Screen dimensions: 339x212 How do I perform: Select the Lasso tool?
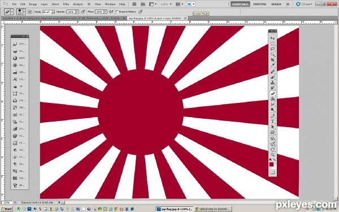272,49
